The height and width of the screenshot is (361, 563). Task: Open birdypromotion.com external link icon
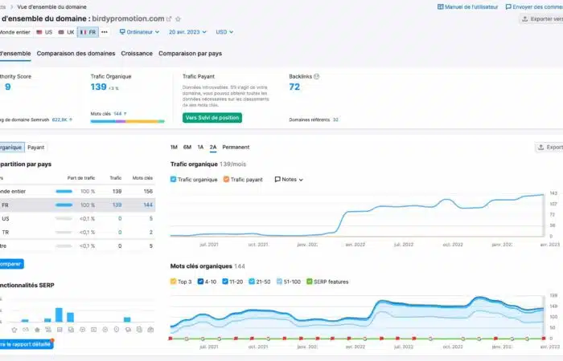(169, 18)
